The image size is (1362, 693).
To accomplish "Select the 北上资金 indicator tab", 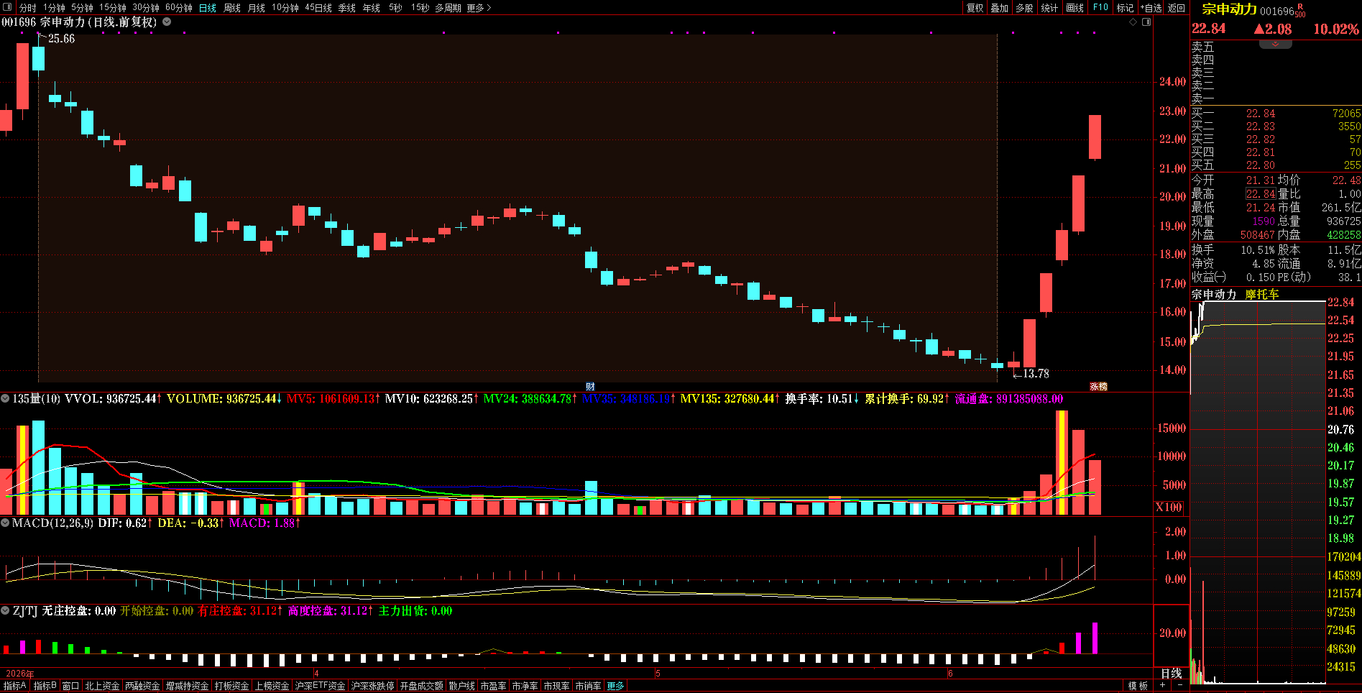I will [102, 686].
